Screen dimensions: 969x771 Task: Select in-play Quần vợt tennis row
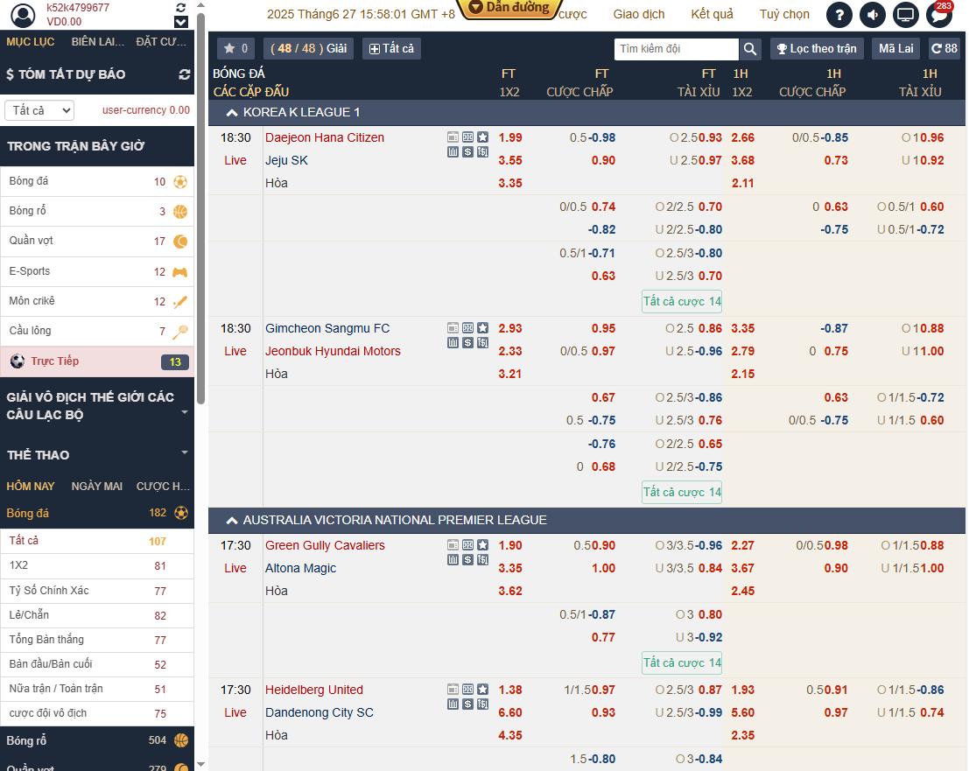[x=97, y=241]
